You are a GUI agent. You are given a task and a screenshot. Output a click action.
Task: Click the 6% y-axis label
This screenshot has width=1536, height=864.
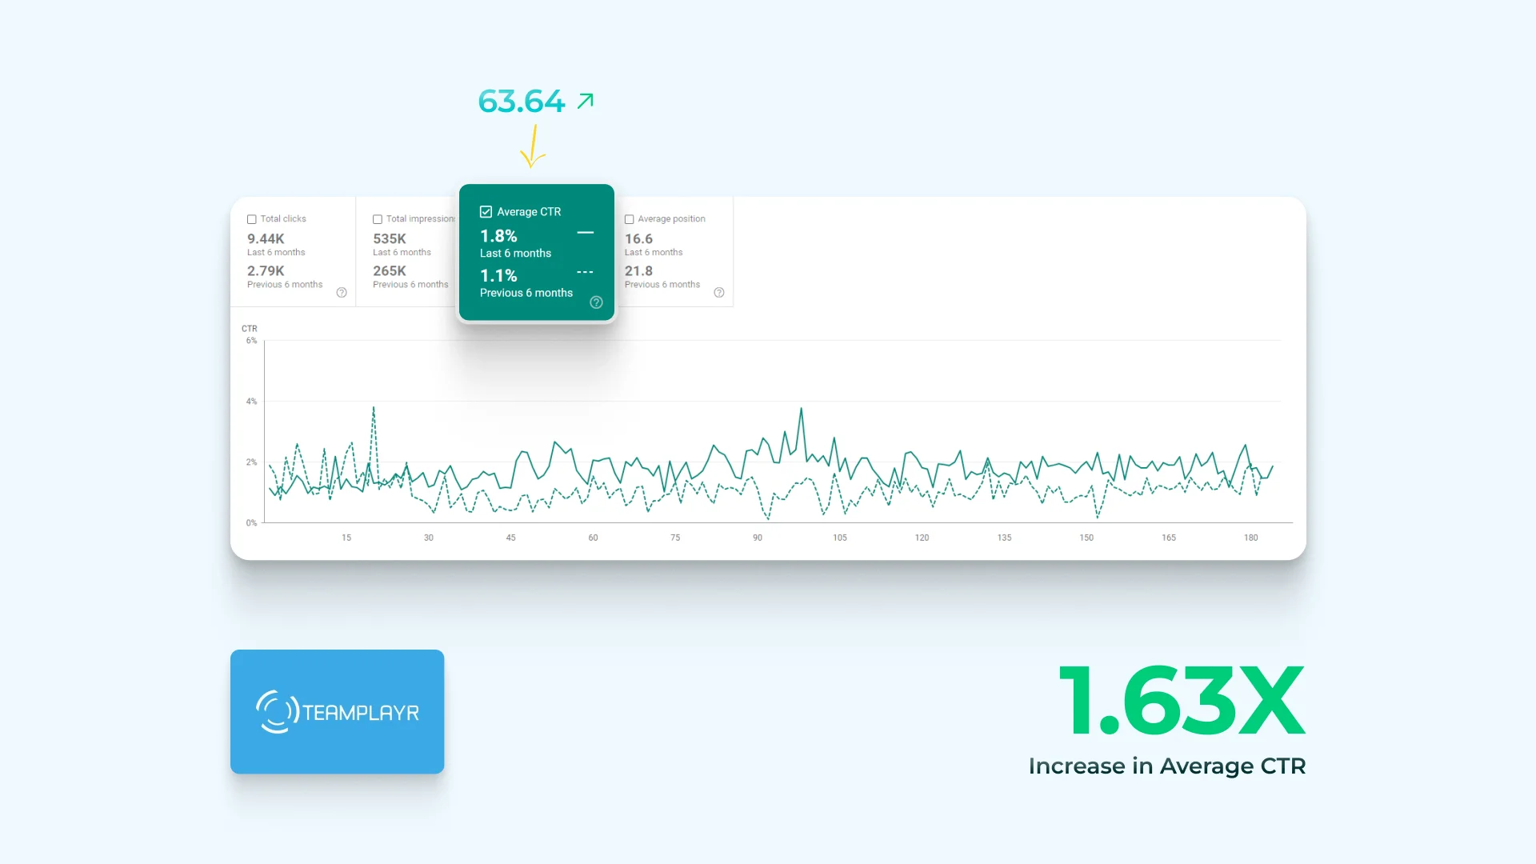[251, 341]
